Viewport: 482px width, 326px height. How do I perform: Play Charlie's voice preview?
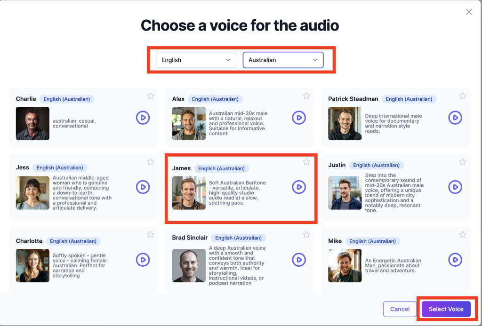[143, 118]
